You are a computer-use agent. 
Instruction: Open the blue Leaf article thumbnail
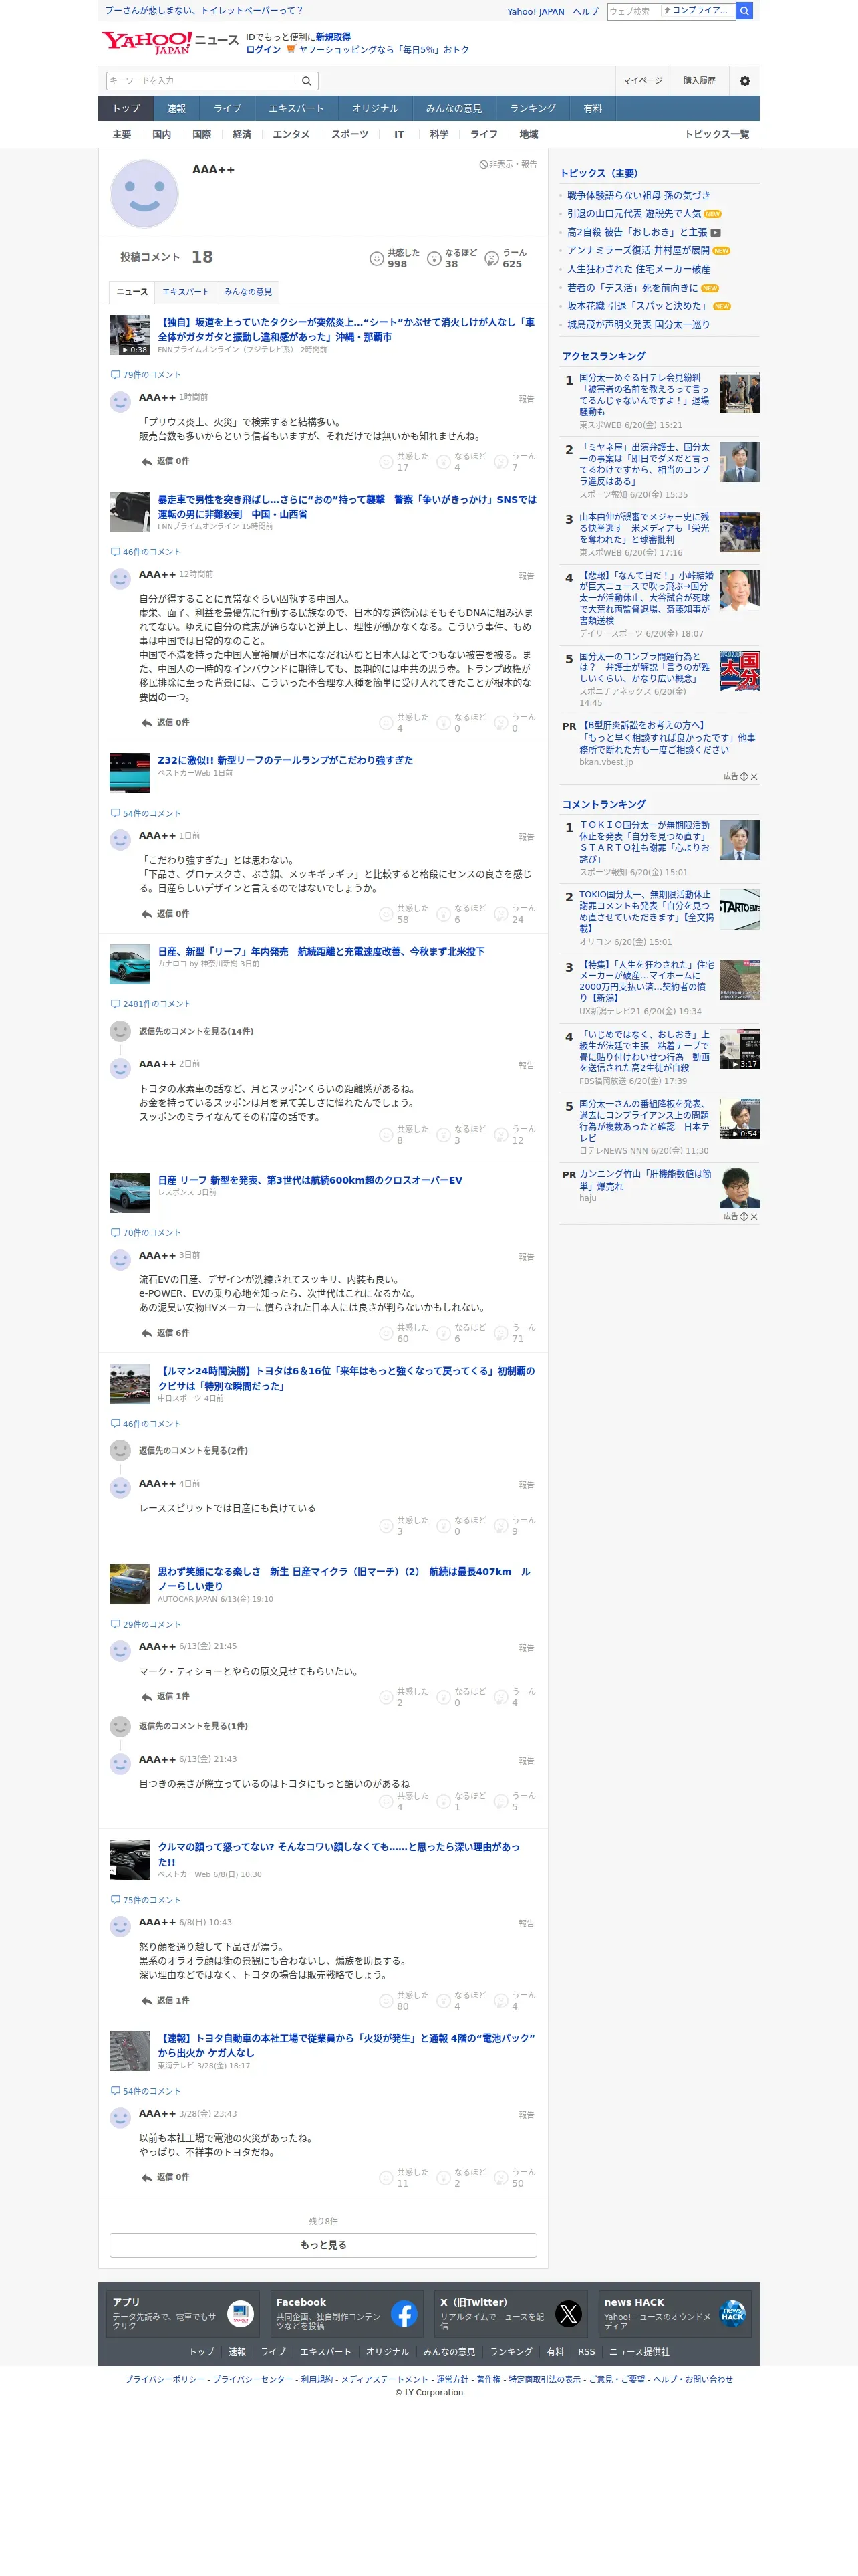pyautogui.click(x=129, y=964)
